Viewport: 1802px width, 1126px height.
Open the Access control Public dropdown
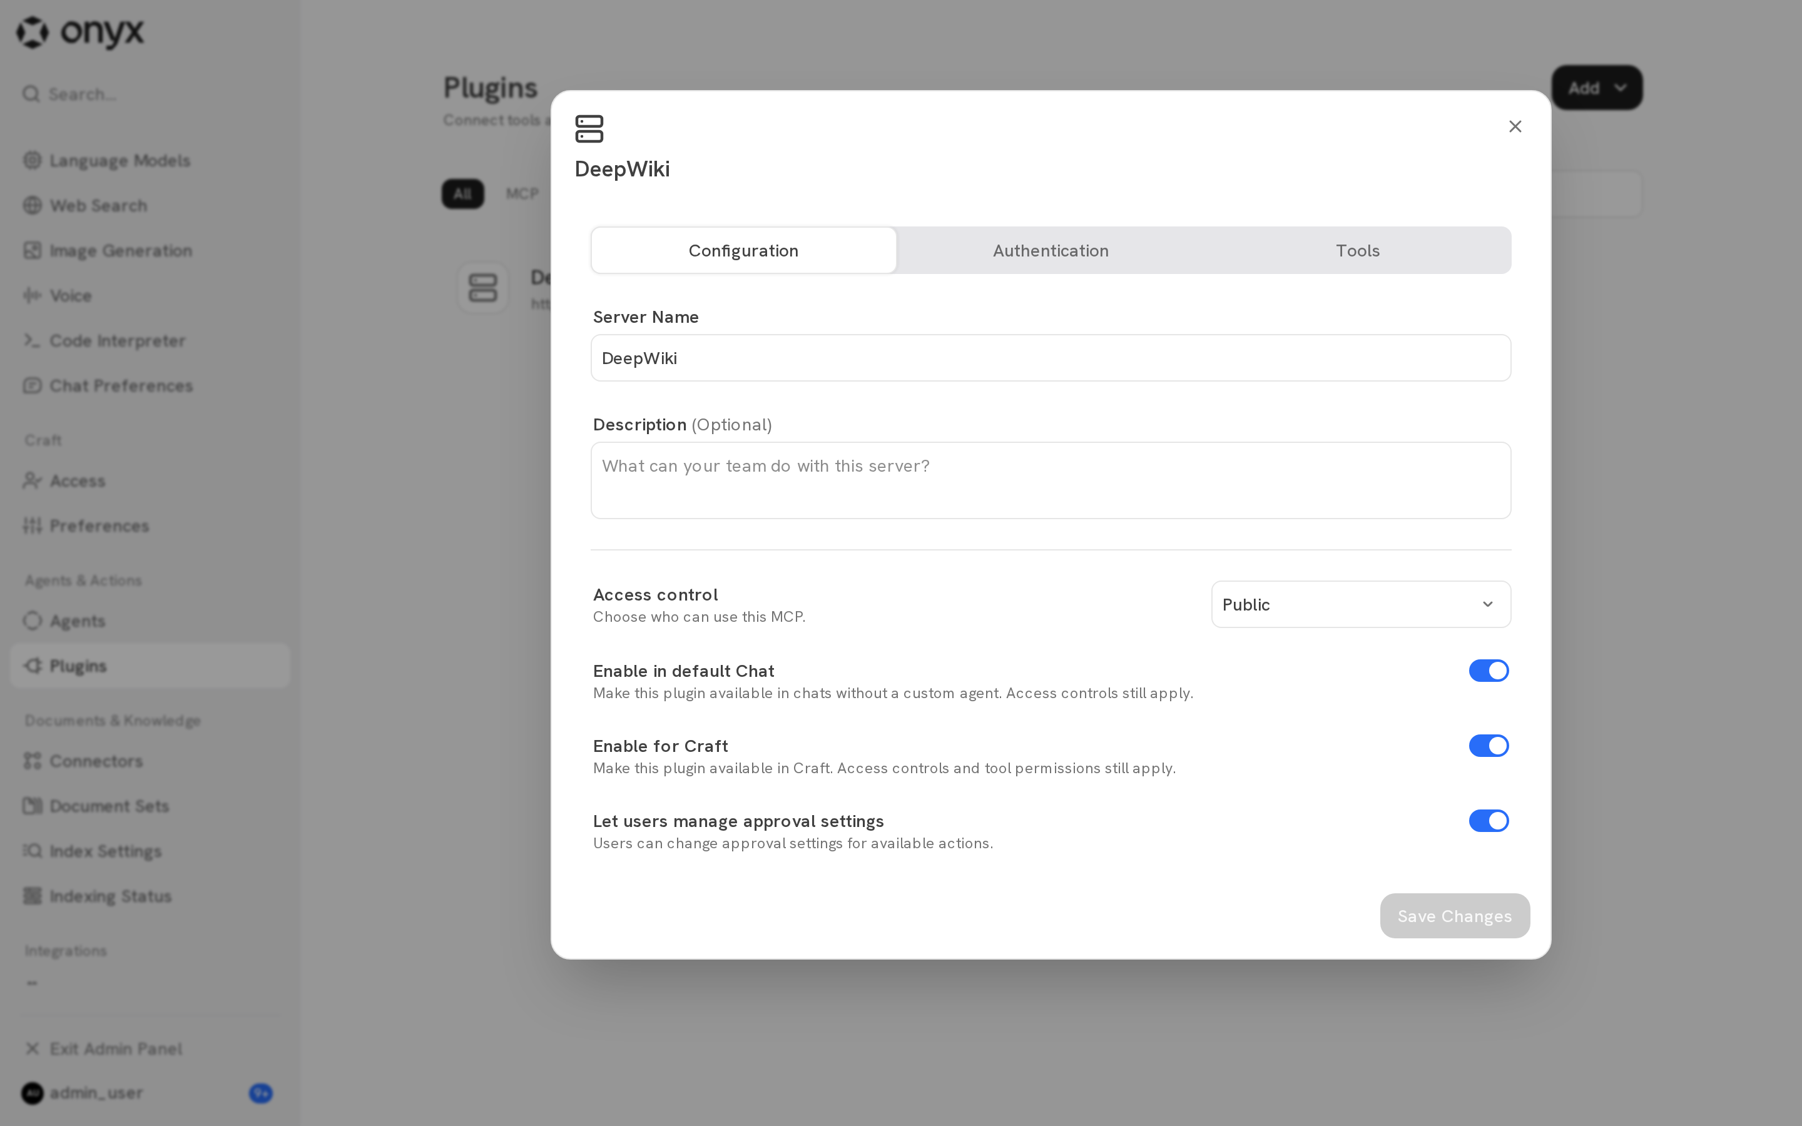[x=1360, y=604]
